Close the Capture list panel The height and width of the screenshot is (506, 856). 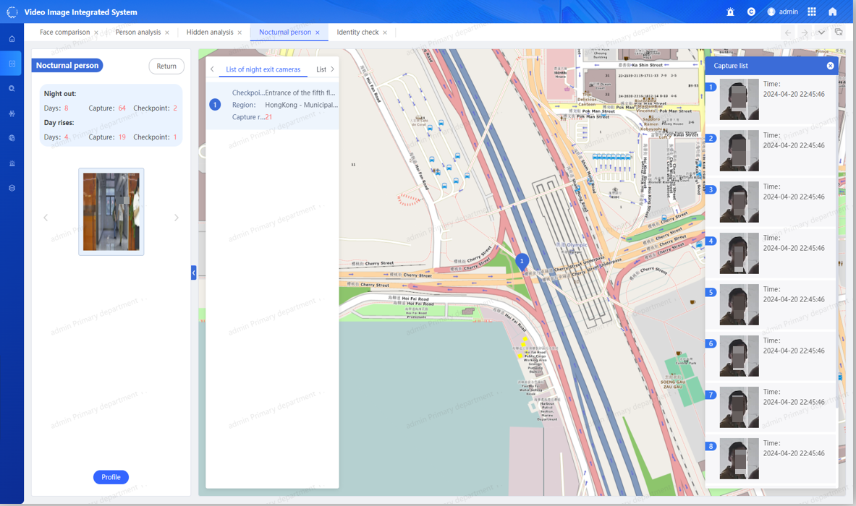[x=831, y=66]
